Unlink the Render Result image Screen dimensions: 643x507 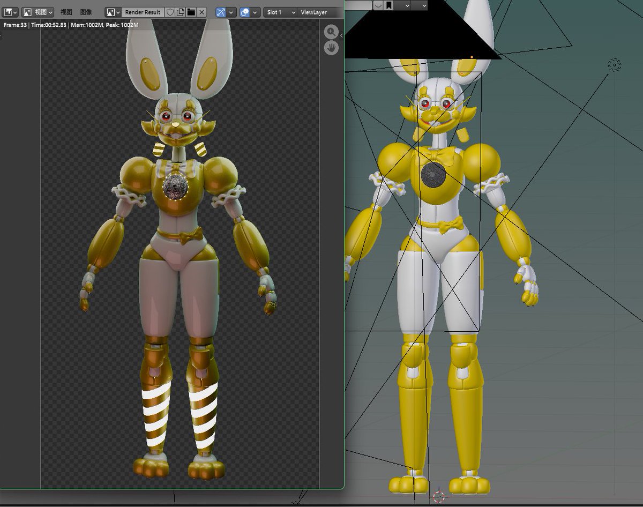point(201,12)
